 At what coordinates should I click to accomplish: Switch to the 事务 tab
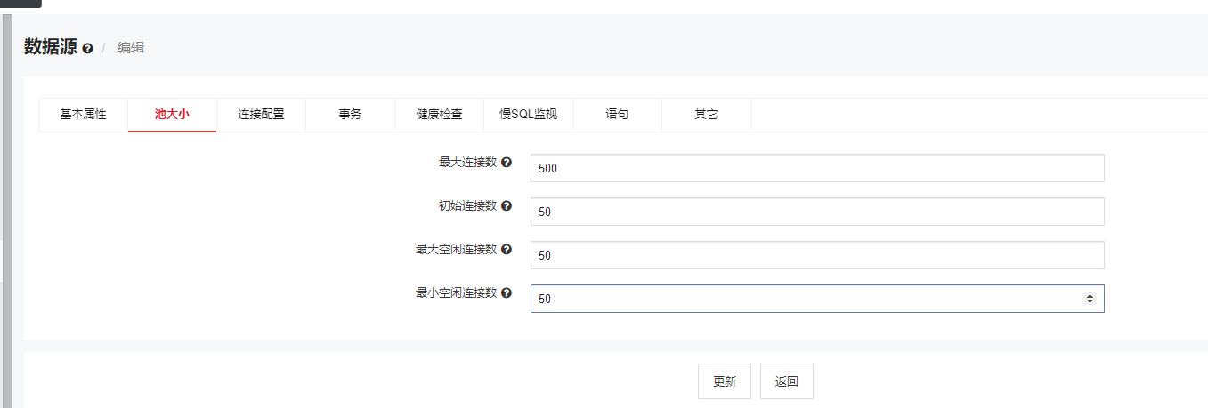[350, 115]
